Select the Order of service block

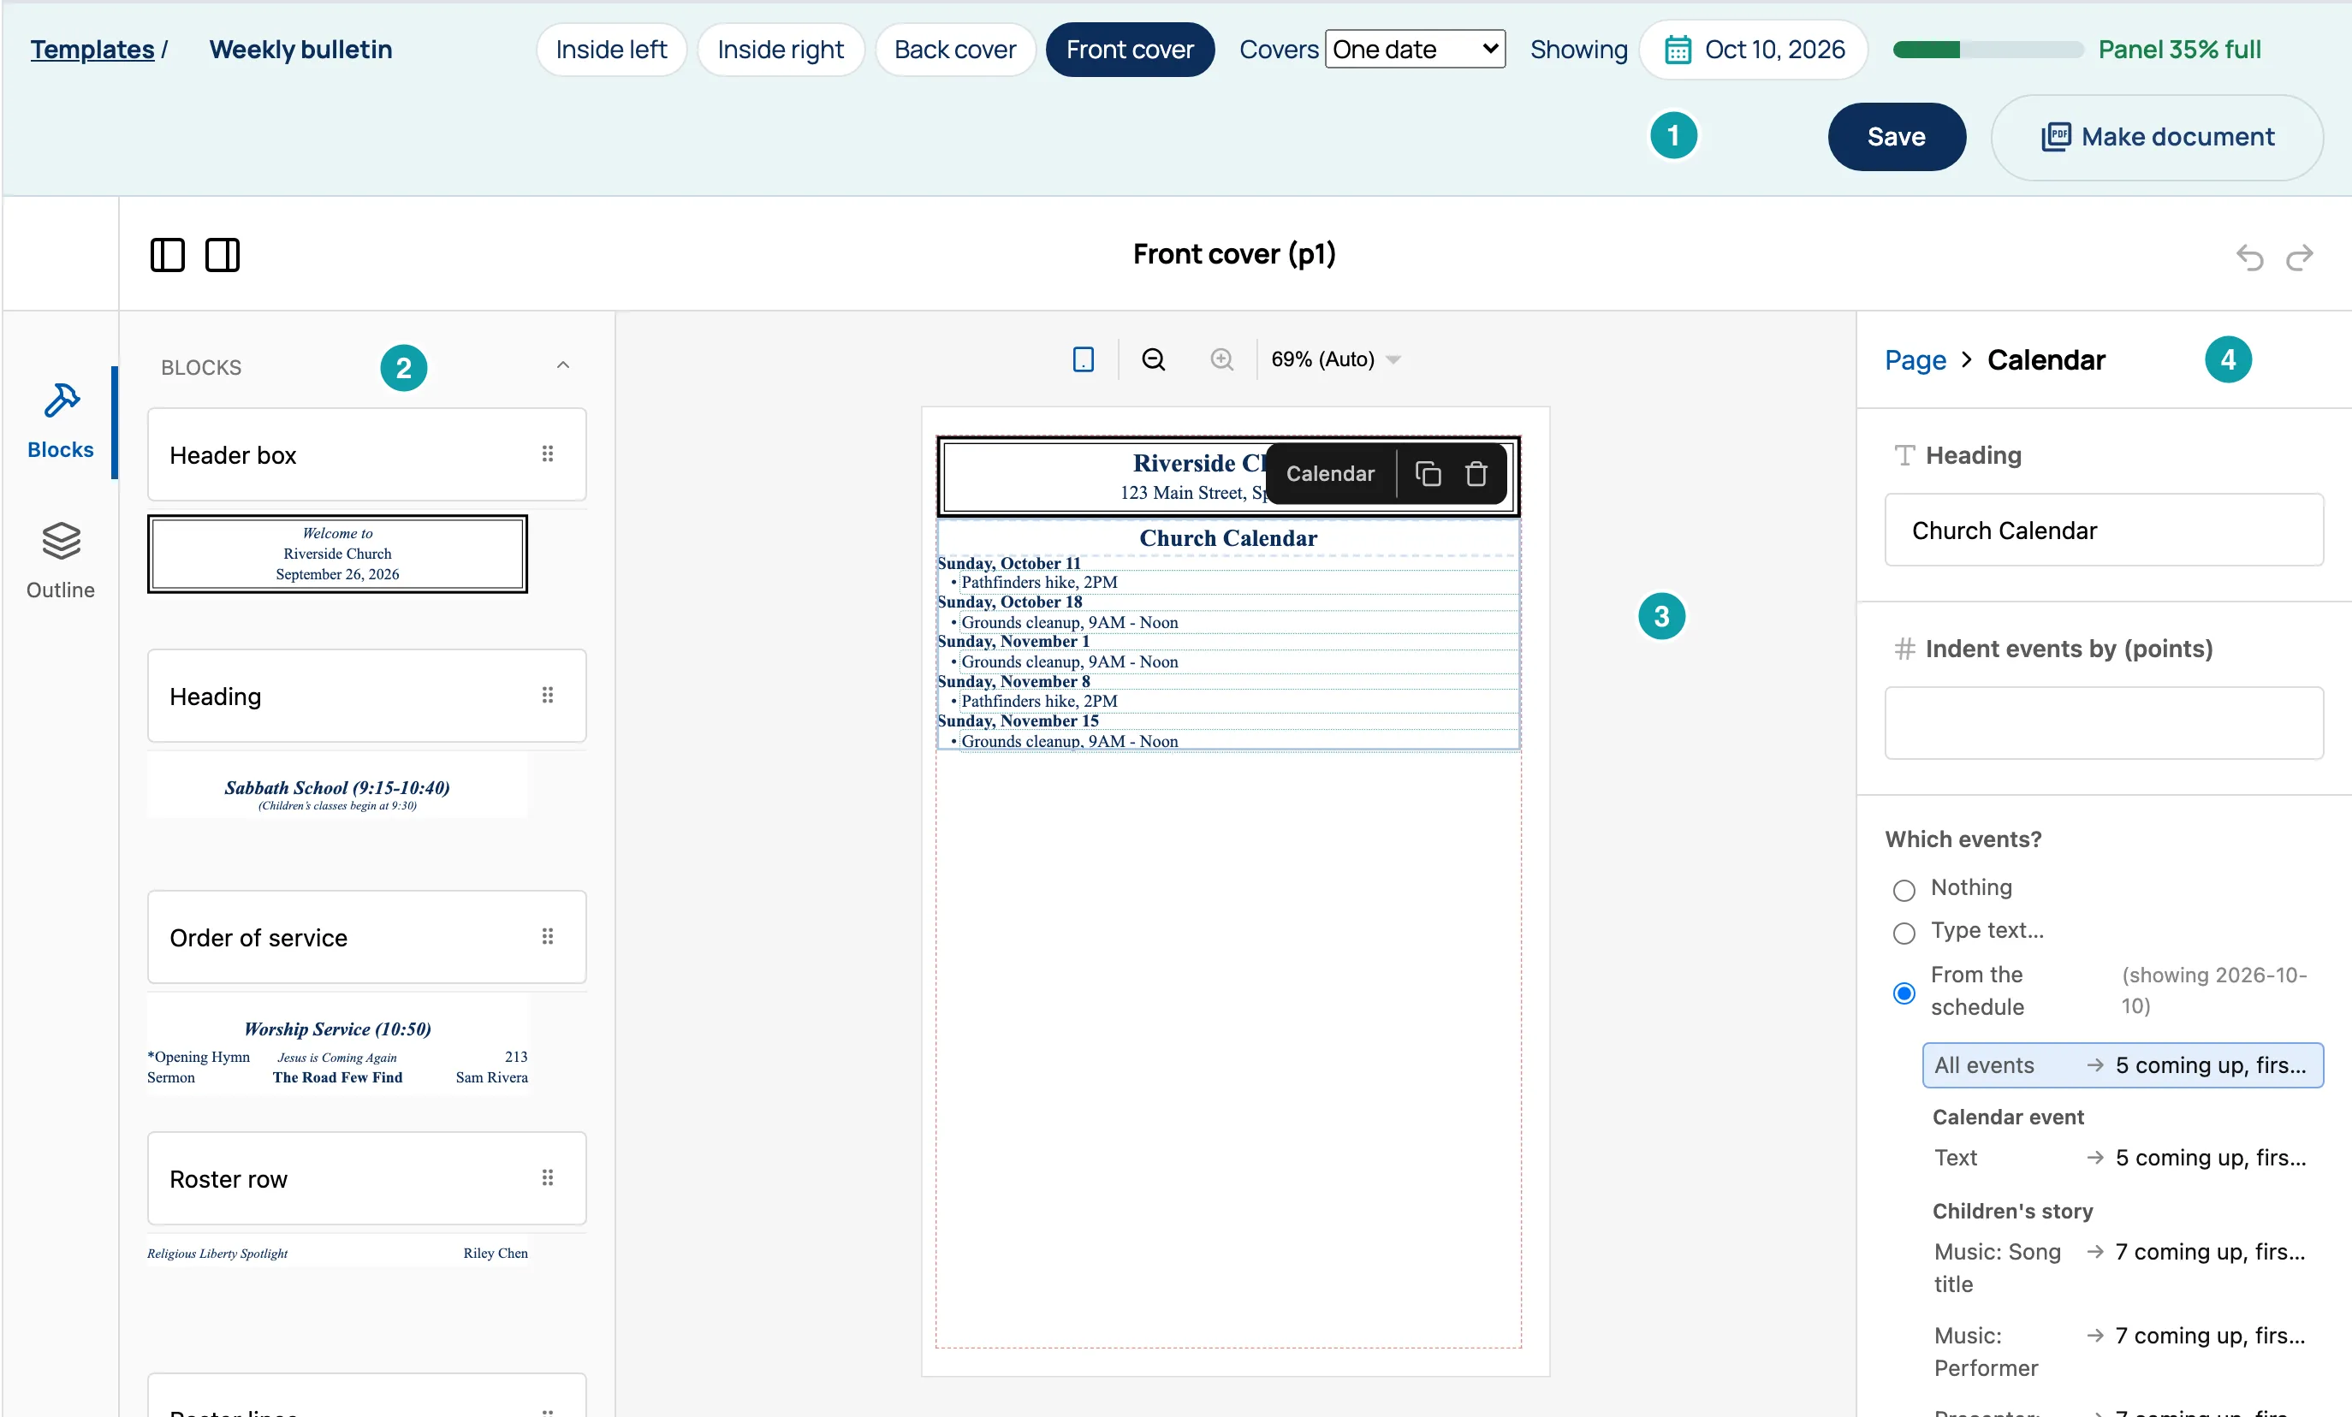click(366, 937)
